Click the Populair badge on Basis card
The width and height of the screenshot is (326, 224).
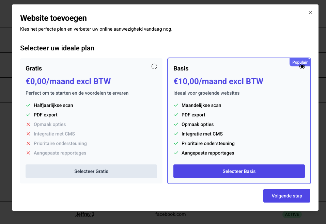pos(300,62)
